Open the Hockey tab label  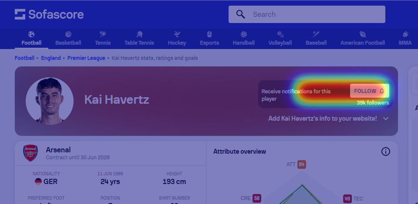tap(177, 43)
